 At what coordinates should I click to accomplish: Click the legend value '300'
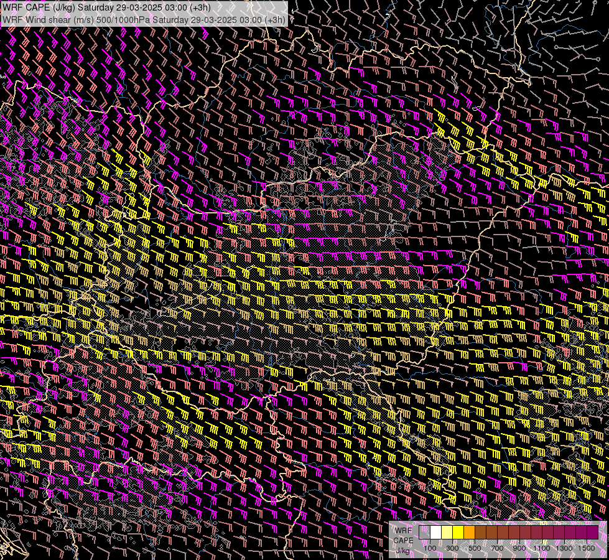coord(452,548)
